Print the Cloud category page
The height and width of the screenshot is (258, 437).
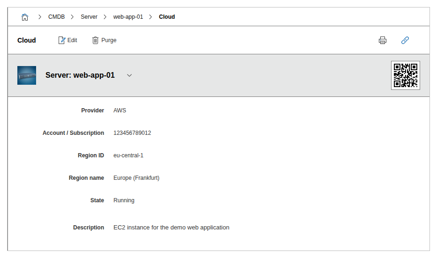tap(383, 40)
